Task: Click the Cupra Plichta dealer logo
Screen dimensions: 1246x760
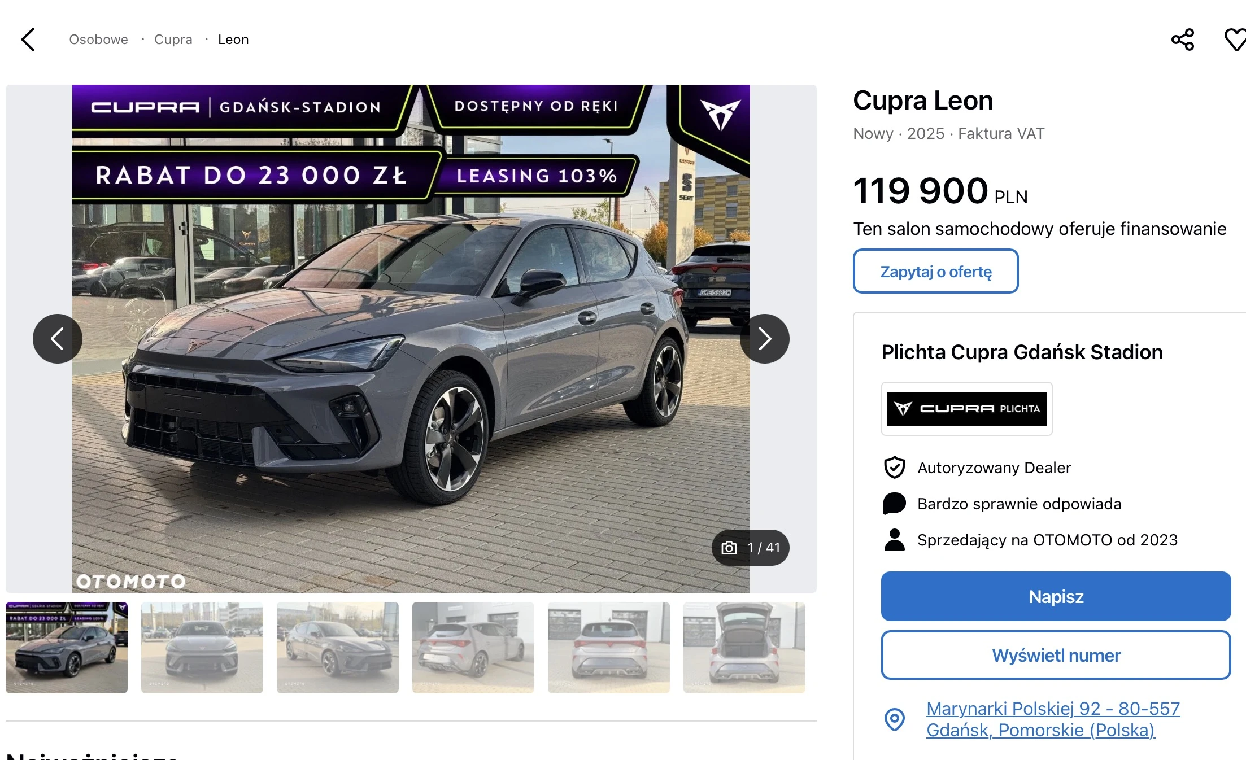Action: point(967,409)
